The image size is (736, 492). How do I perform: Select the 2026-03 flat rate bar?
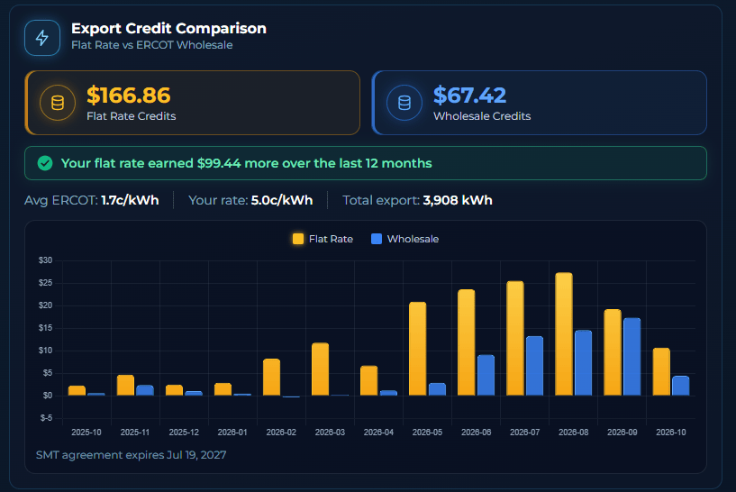point(320,369)
